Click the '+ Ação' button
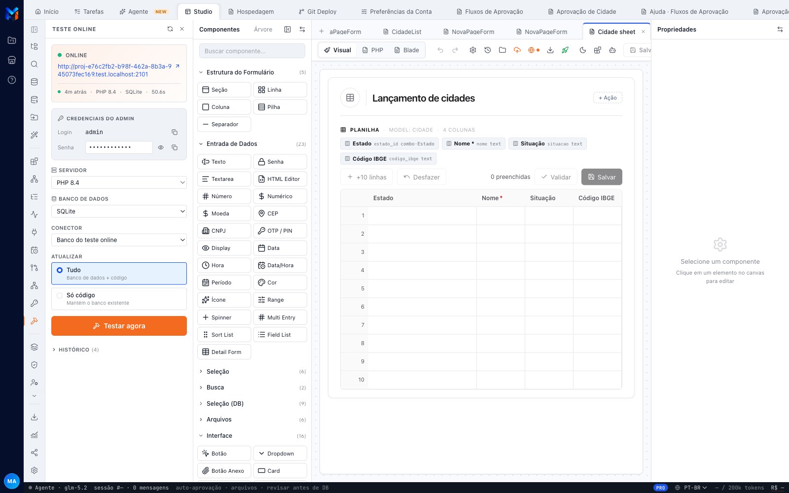Viewport: 789px width, 493px height. click(x=608, y=98)
